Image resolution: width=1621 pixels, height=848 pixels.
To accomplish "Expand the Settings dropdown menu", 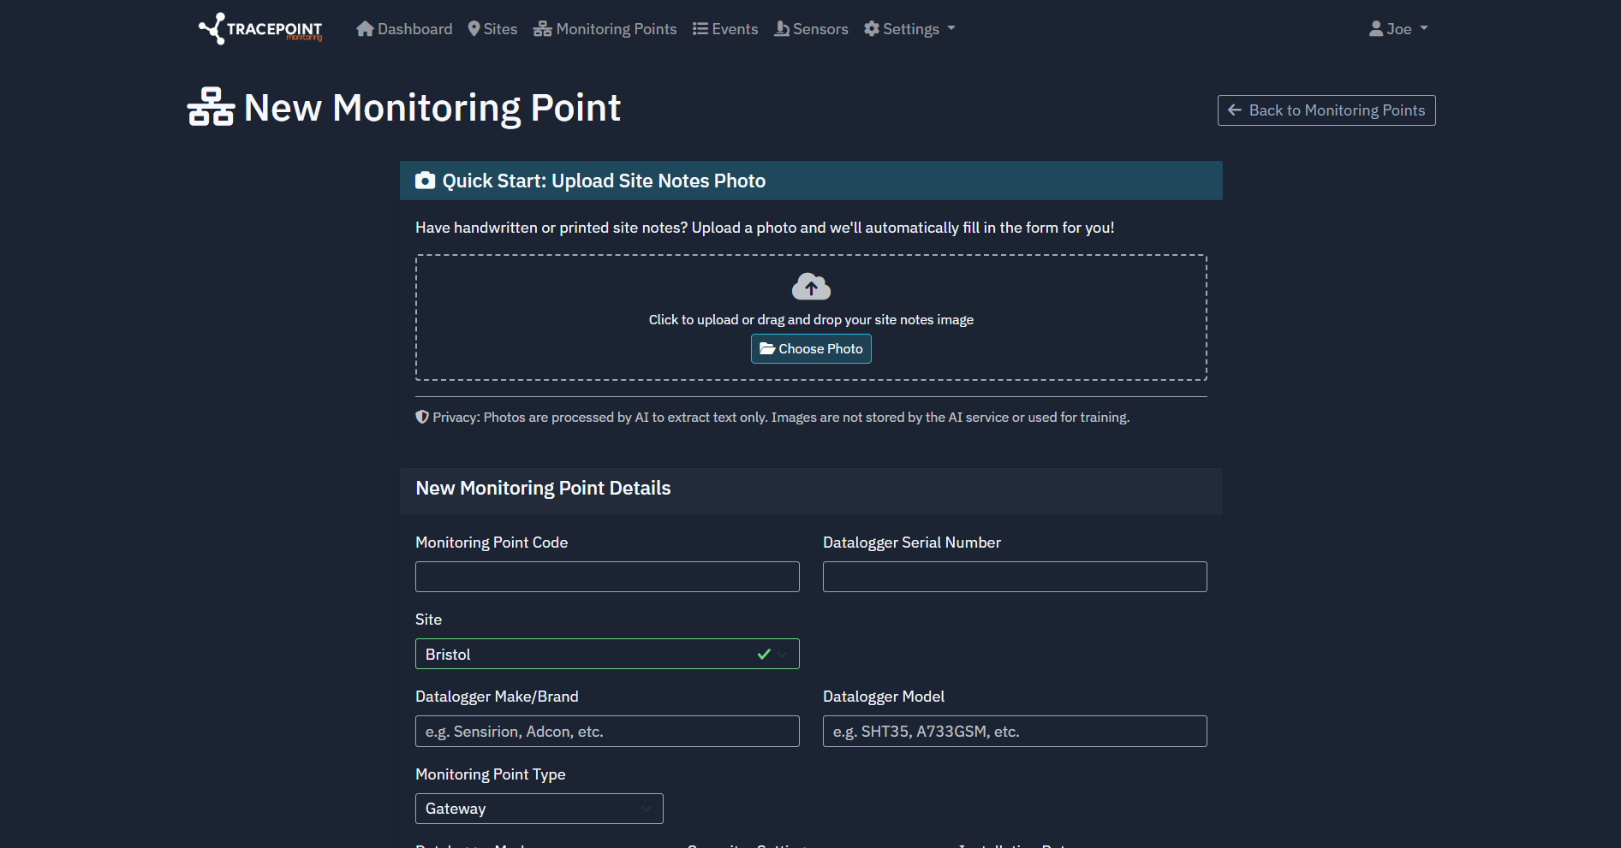I will click(909, 29).
